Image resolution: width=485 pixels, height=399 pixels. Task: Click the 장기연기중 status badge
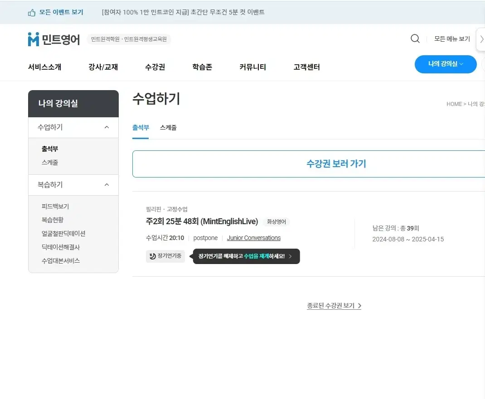pyautogui.click(x=165, y=256)
